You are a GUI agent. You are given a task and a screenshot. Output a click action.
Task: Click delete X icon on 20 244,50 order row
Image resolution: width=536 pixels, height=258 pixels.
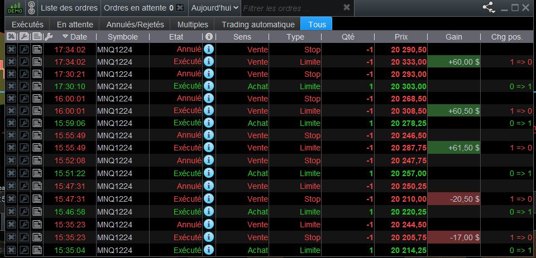tap(11, 224)
